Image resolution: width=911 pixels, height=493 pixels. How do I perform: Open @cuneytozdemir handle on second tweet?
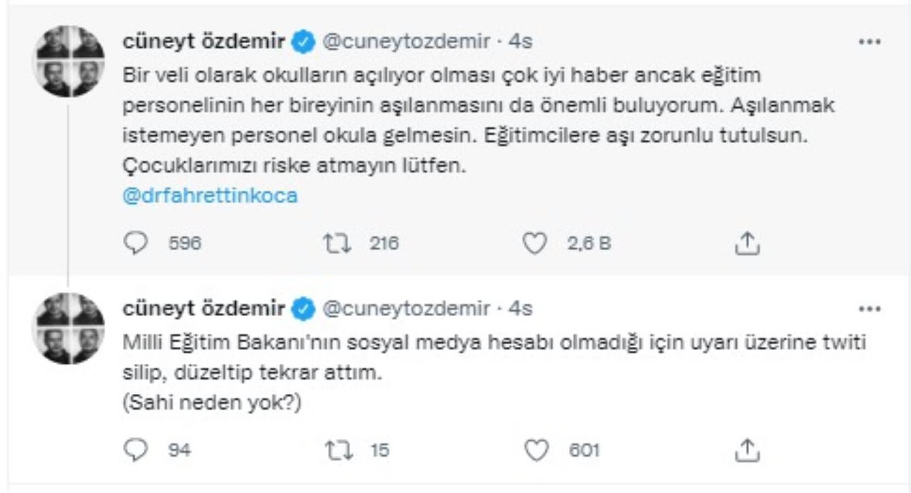pyautogui.click(x=406, y=309)
